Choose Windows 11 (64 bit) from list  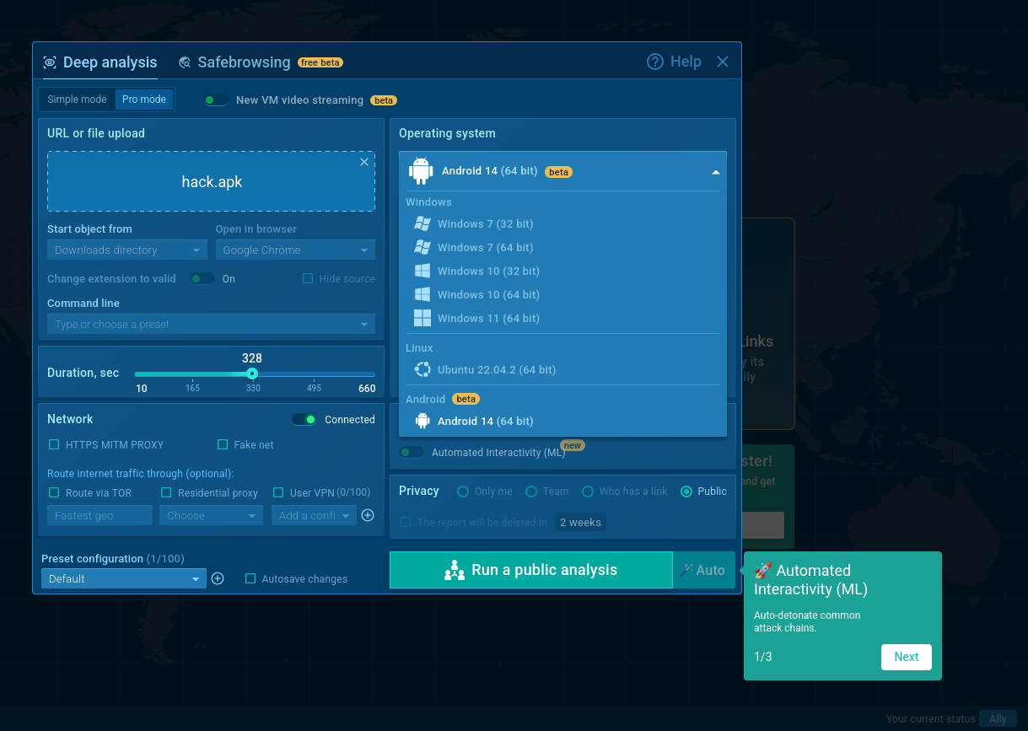[x=562, y=318]
